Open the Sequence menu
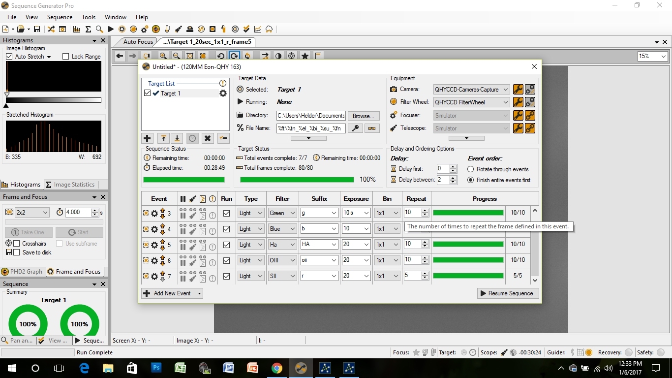The width and height of the screenshot is (672, 378). pyautogui.click(x=60, y=17)
